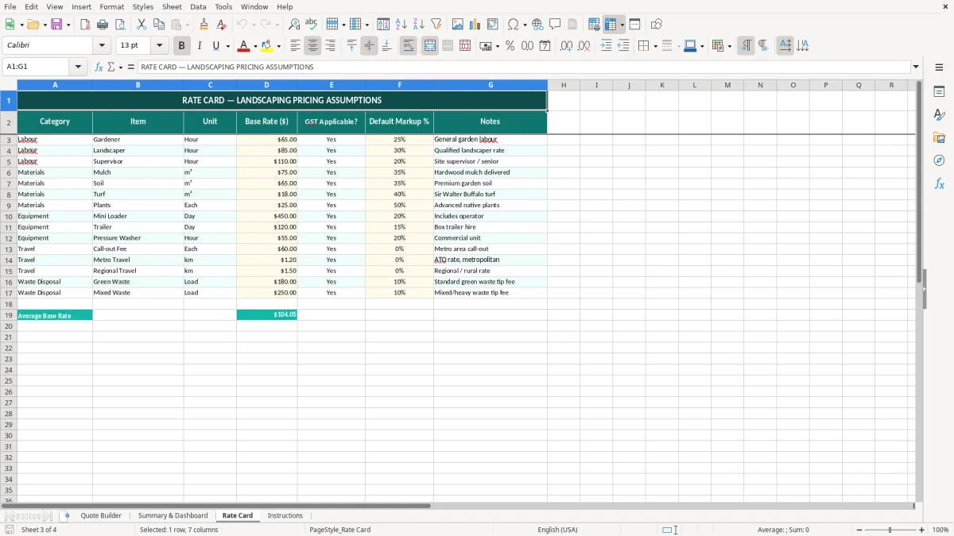Insert a comment
Image resolution: width=954 pixels, height=536 pixels.
coord(555,25)
